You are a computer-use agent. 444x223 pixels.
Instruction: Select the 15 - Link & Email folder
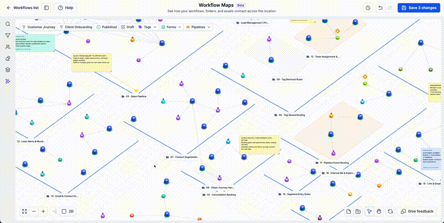429,184
